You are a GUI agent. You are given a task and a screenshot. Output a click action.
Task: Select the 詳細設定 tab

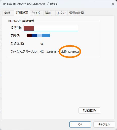pos(22,13)
